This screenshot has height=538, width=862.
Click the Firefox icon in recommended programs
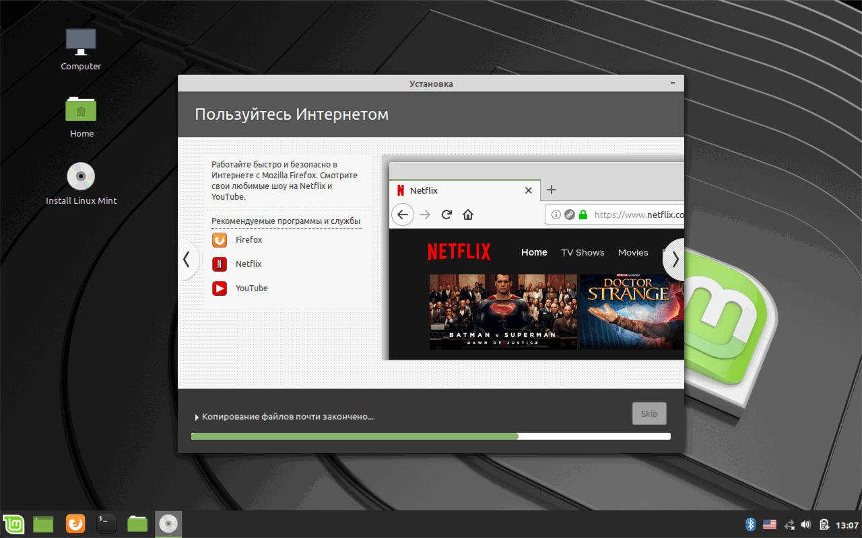click(x=220, y=240)
